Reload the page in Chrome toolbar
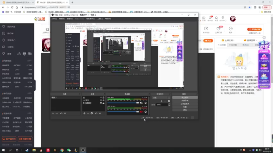Screen dimensions: 273x153 (12, 7)
